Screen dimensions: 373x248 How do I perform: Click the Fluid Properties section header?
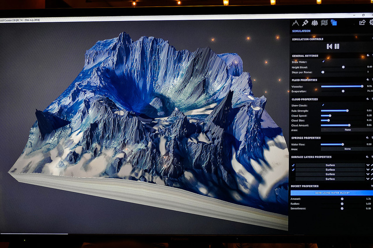[x=304, y=80]
